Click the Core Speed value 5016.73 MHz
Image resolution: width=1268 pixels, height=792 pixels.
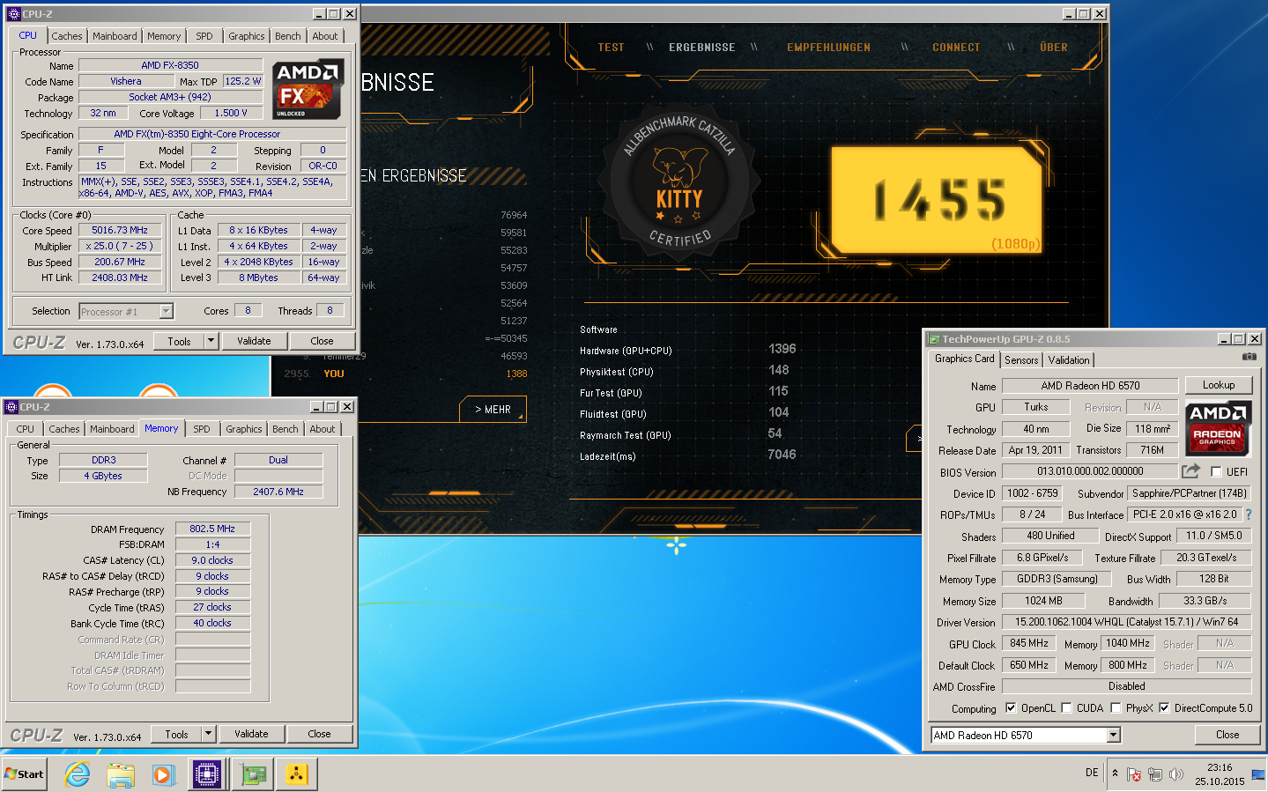[x=120, y=230]
